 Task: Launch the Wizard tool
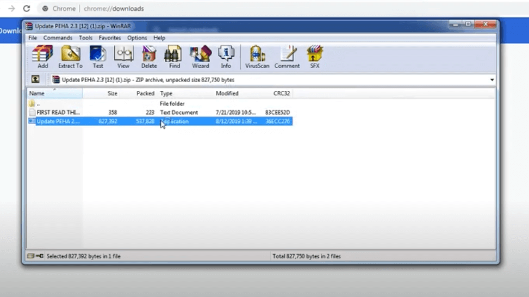(x=201, y=57)
